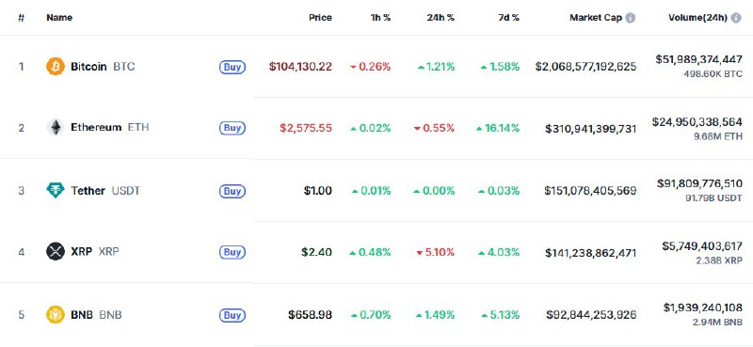Buy Bitcoin using its Buy button
Screen dimensions: 753x347
pyautogui.click(x=232, y=67)
